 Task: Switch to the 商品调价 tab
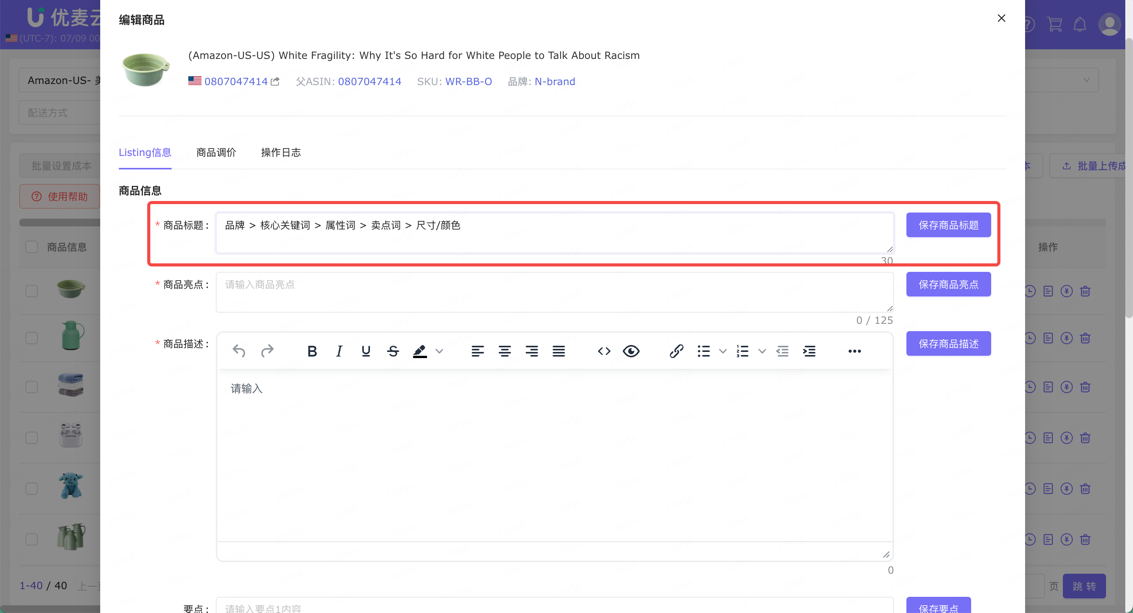(x=216, y=152)
